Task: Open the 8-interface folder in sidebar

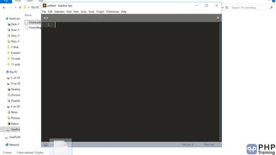Action: click(14, 53)
